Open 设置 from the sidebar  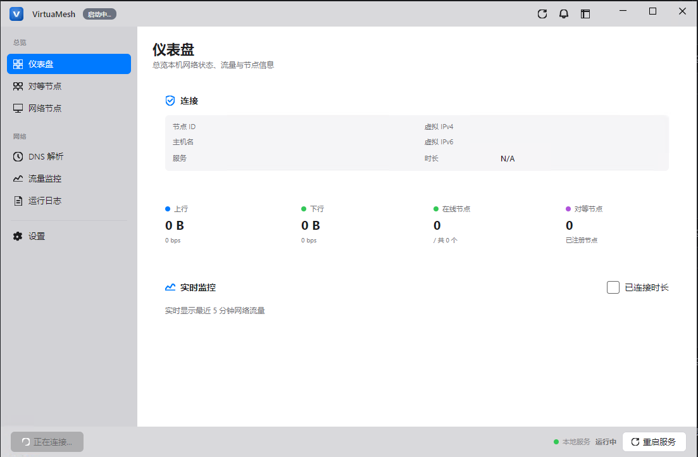[x=69, y=236]
